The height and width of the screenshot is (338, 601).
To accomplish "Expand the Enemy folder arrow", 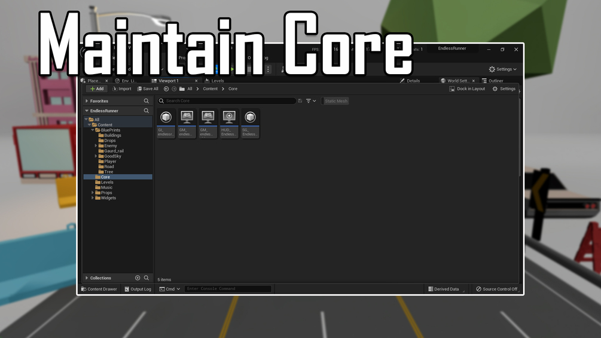I will [96, 145].
